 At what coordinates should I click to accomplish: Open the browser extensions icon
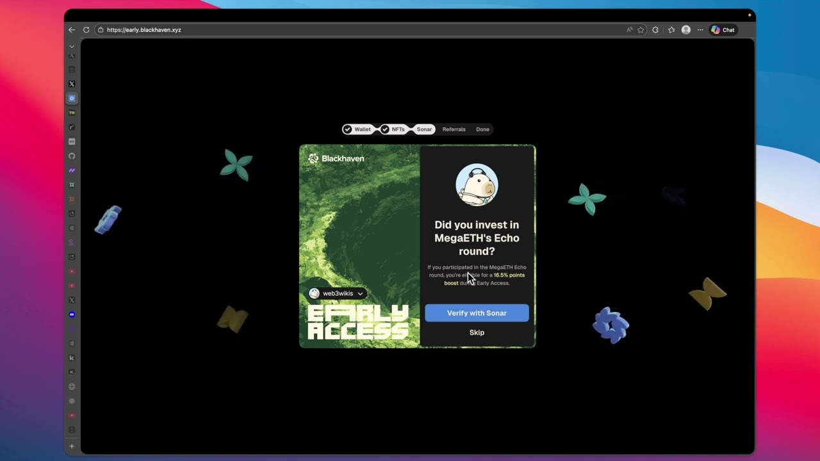coord(655,29)
